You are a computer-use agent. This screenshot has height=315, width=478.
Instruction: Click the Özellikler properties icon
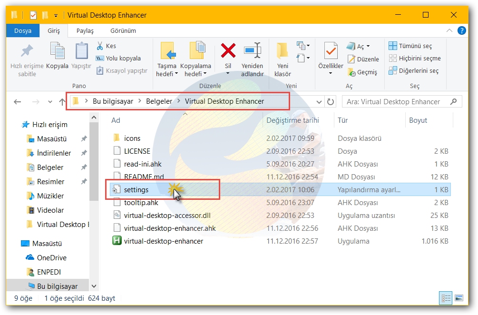coord(331,50)
